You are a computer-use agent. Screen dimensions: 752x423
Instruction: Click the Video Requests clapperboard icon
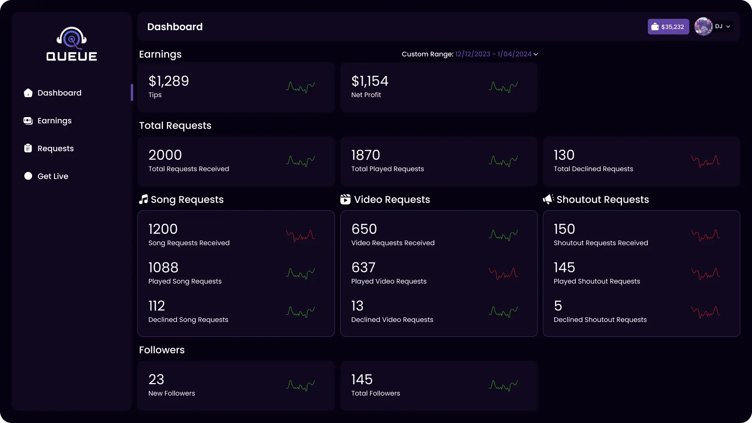tap(345, 199)
